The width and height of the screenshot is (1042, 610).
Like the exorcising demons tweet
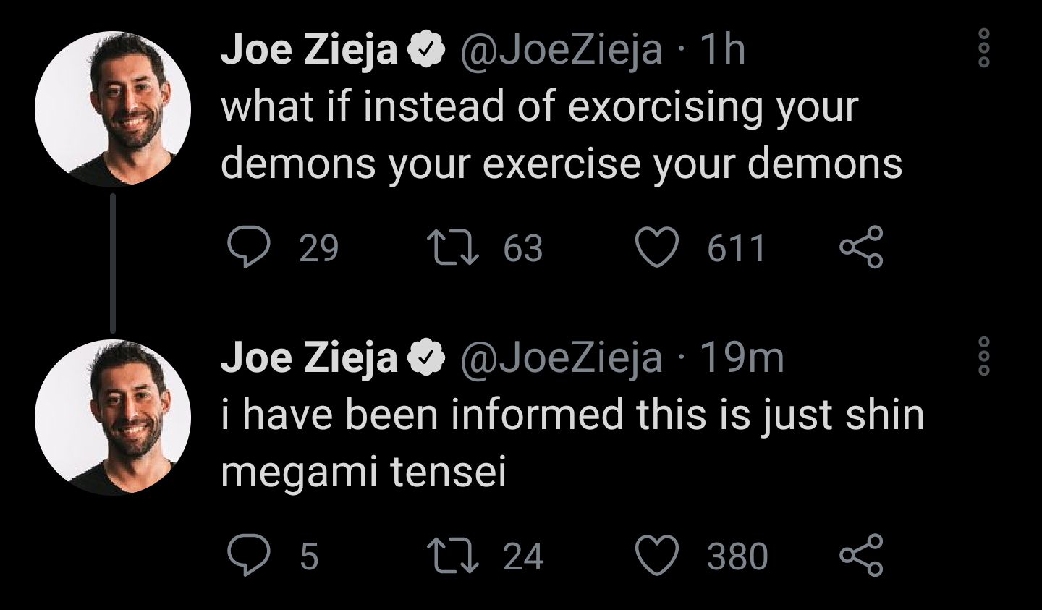656,248
